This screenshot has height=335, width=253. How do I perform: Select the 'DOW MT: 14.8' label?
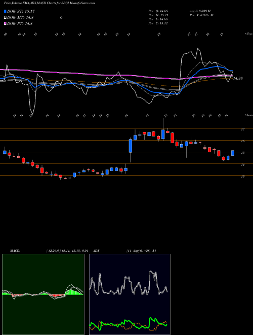pos(20,18)
